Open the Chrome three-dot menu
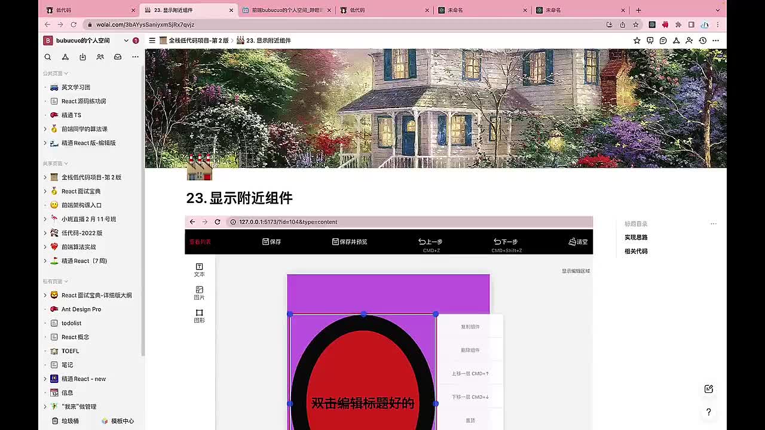The height and width of the screenshot is (430, 765). [x=718, y=24]
